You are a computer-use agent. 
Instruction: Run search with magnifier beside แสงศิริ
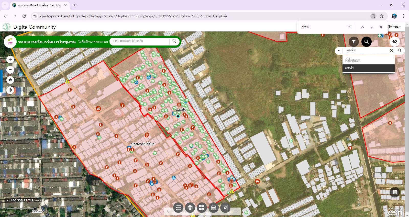coord(400,51)
